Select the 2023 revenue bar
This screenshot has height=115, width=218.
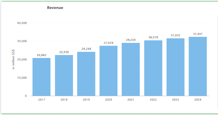175,67
